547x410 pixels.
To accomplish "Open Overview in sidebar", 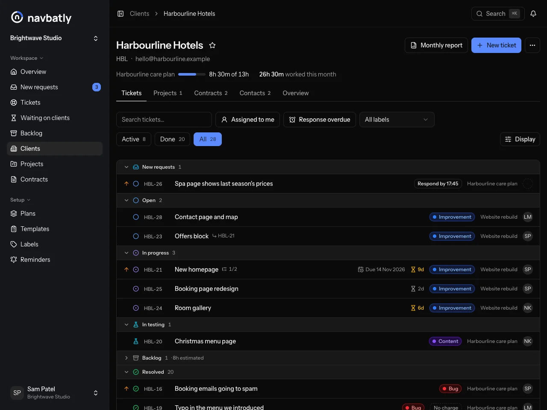I will (55, 72).
